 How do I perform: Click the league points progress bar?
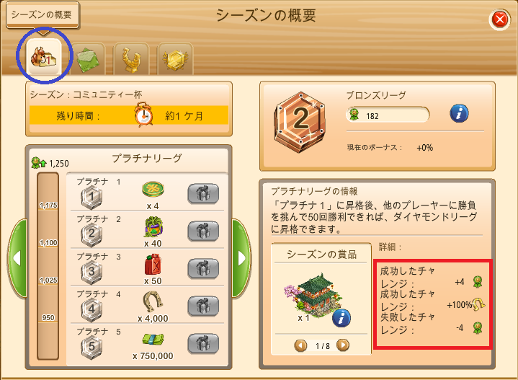coord(48,266)
